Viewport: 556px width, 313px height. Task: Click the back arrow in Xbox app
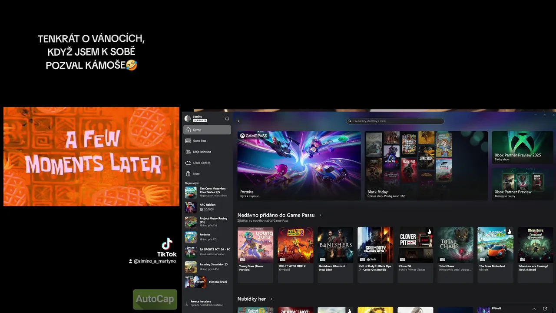[238, 121]
